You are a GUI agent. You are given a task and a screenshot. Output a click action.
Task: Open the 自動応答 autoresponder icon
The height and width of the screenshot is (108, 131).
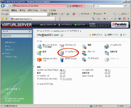click(x=107, y=53)
